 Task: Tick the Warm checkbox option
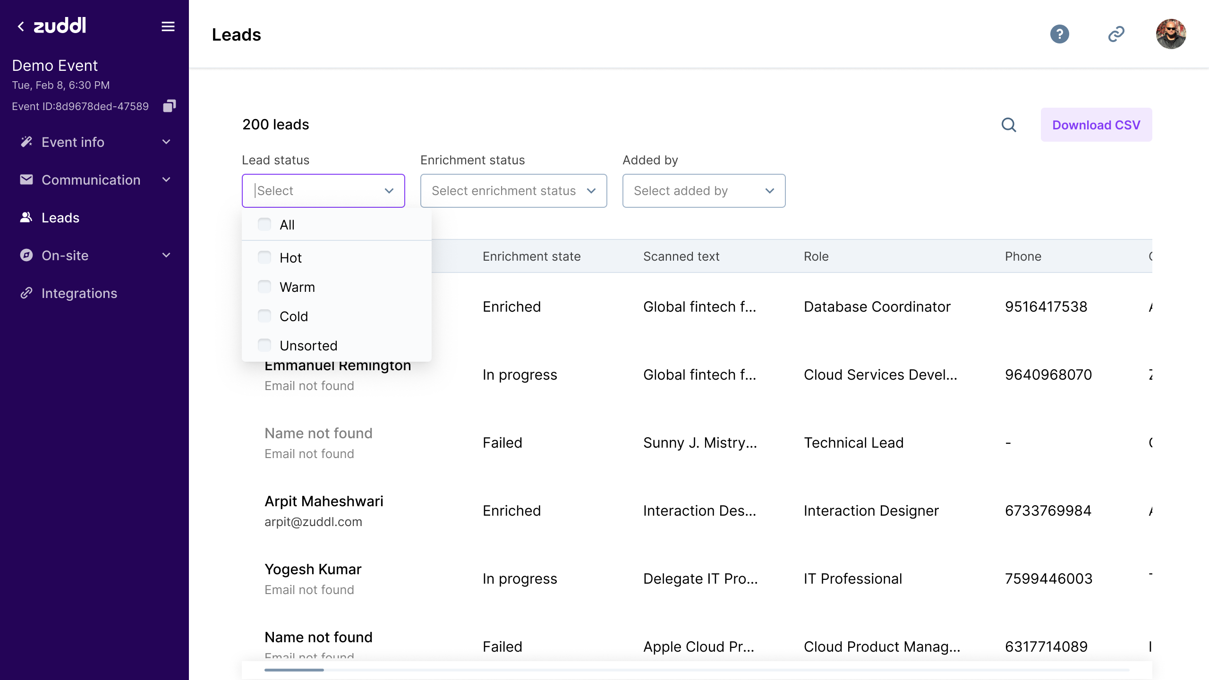[264, 287]
